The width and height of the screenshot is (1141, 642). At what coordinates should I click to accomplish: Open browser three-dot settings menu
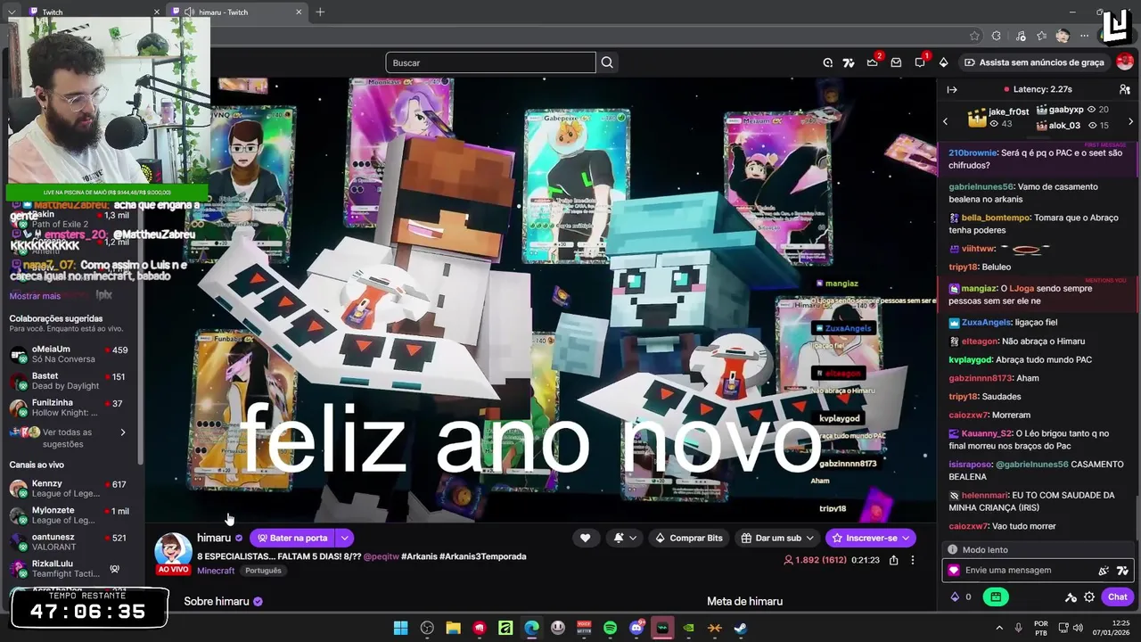(x=1084, y=36)
